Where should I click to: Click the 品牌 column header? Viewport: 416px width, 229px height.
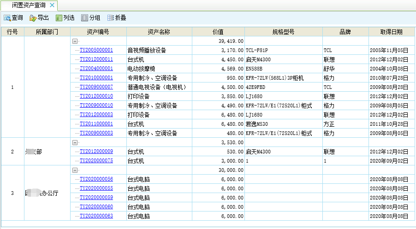345,32
